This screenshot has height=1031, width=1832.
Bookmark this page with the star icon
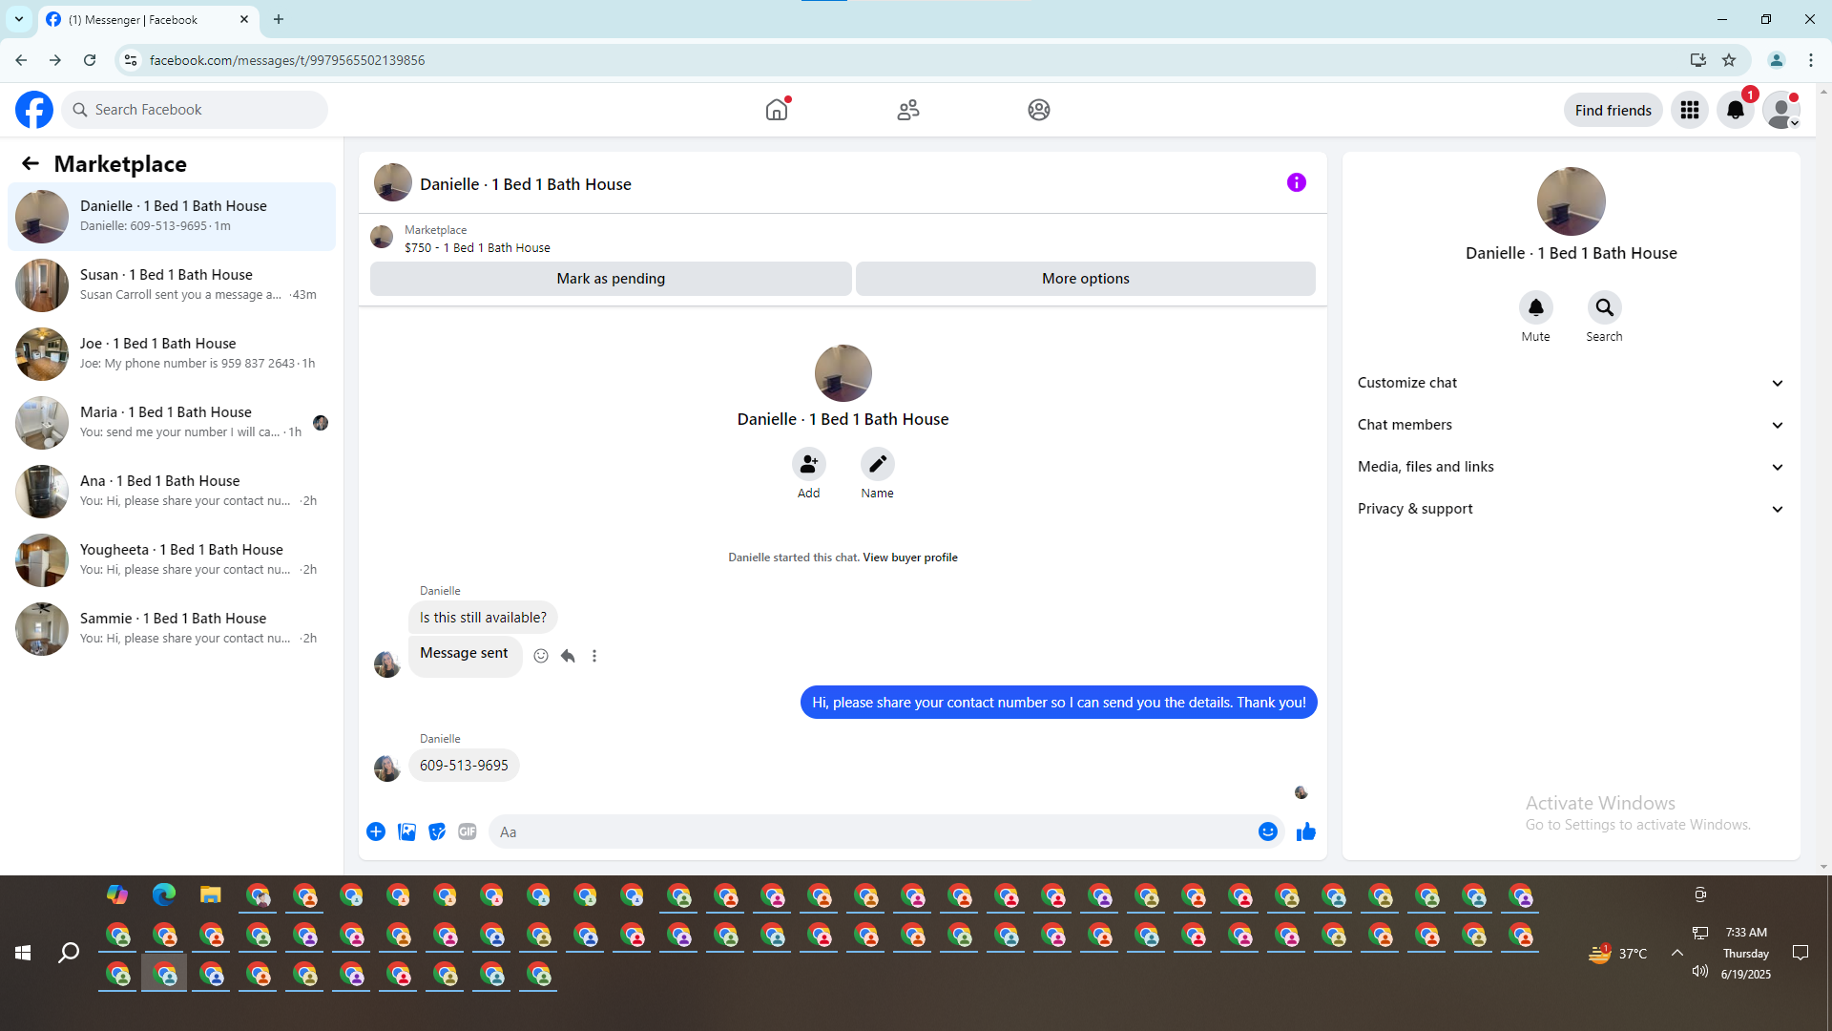[1729, 60]
